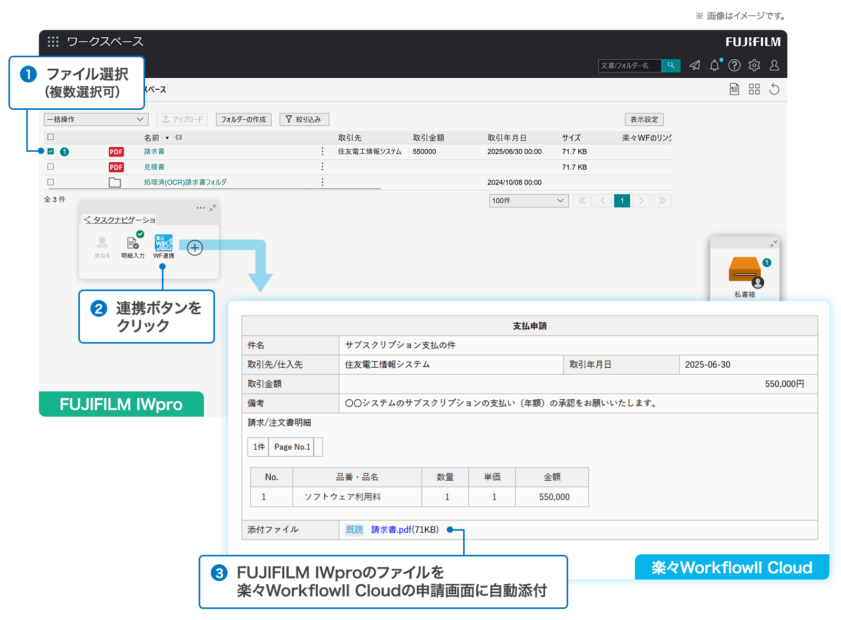841x620 pixels.
Task: Click the 取引金額 column header
Action: coord(428,138)
